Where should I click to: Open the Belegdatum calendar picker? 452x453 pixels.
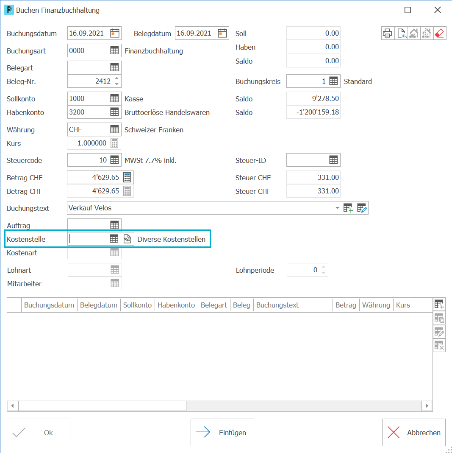pos(222,33)
